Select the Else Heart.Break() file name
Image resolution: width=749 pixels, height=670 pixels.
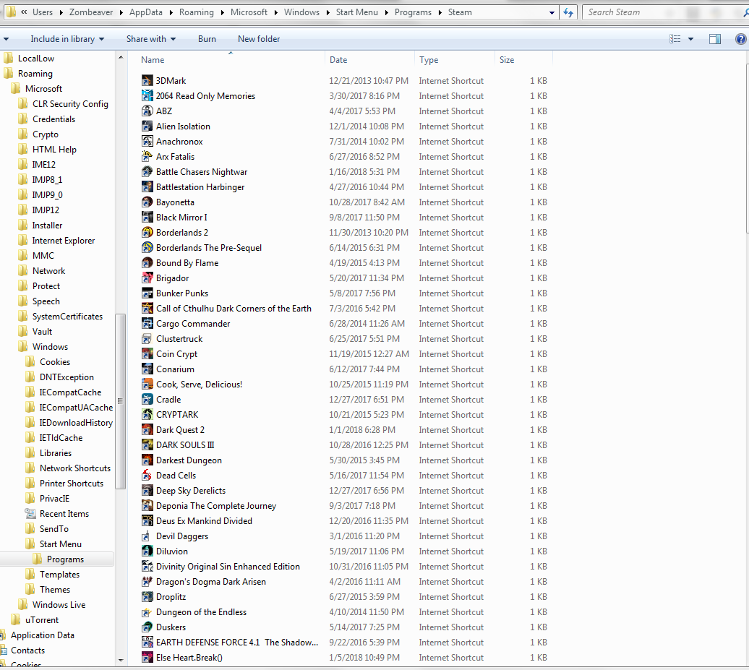click(x=189, y=658)
